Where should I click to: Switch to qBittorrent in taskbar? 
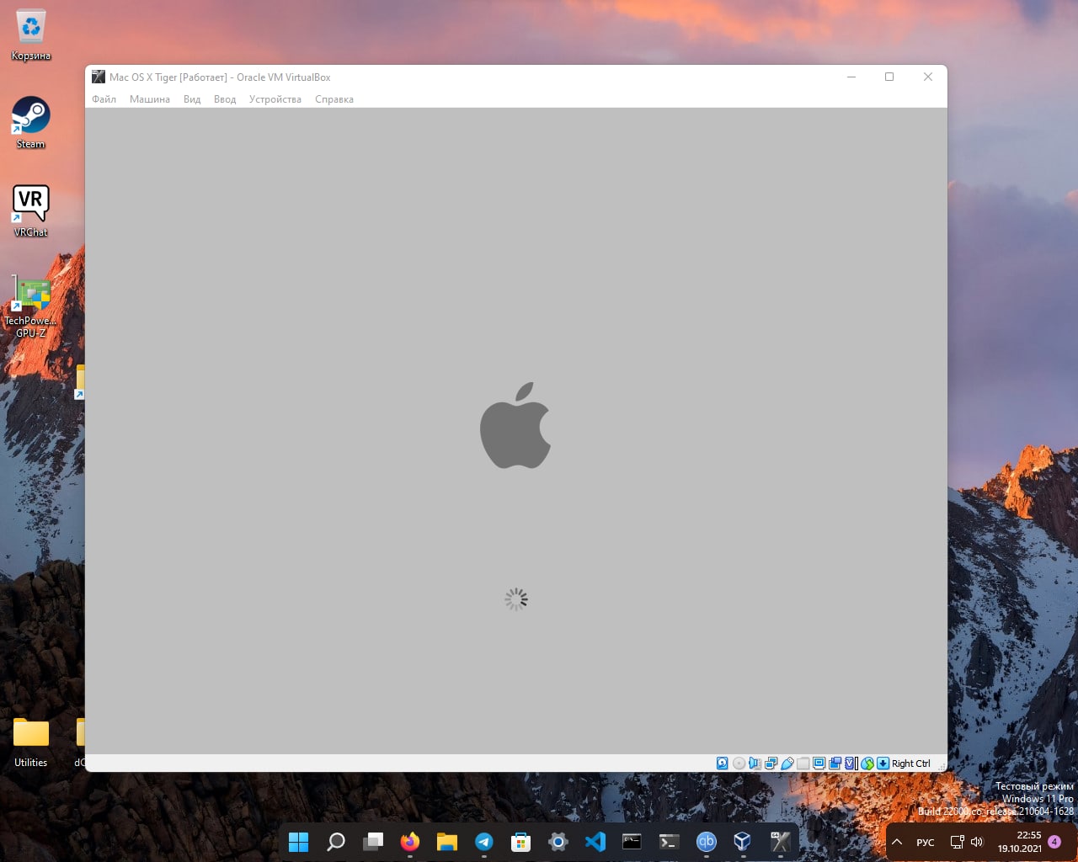[x=707, y=842]
